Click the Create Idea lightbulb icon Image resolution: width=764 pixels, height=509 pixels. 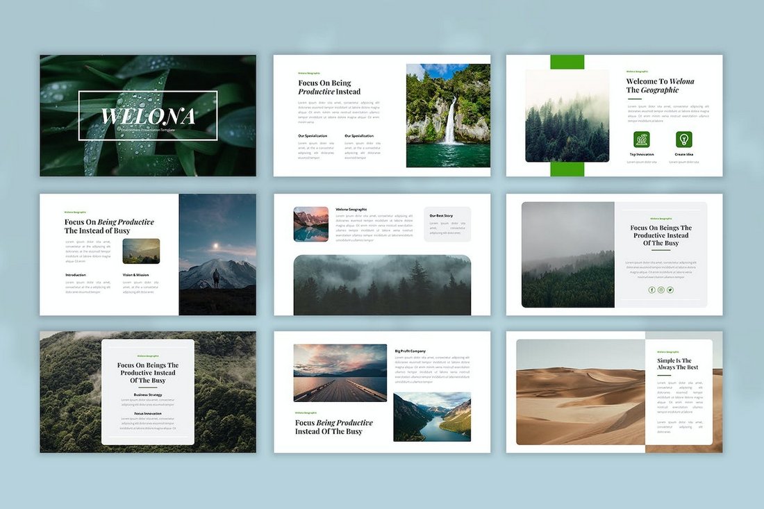click(684, 140)
